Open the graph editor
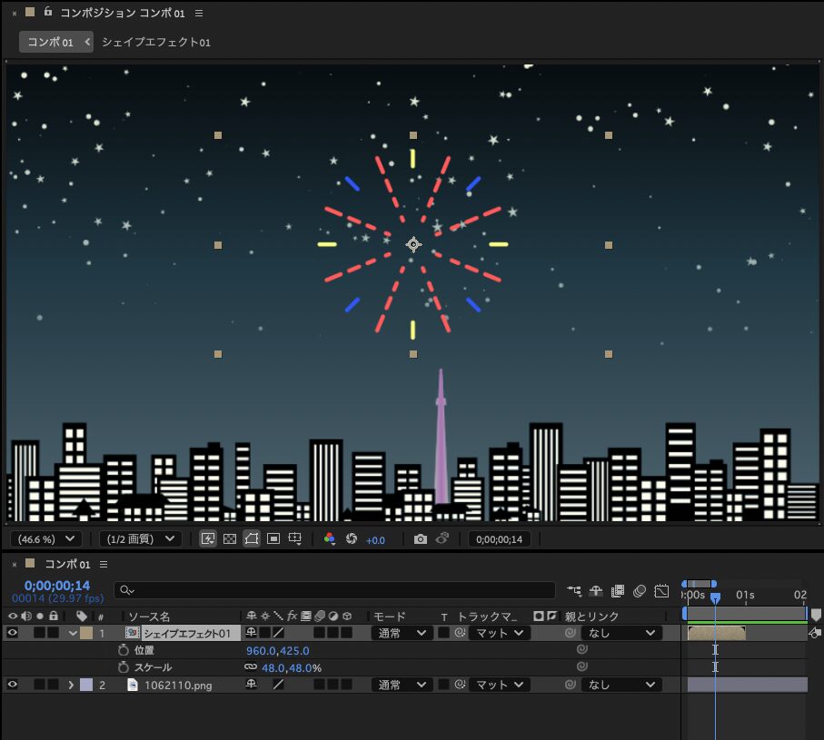Viewport: 824px width, 740px height. click(x=661, y=591)
